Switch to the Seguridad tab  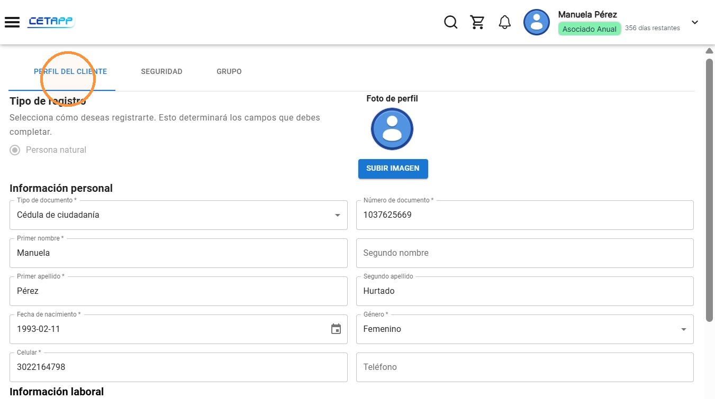(161, 71)
